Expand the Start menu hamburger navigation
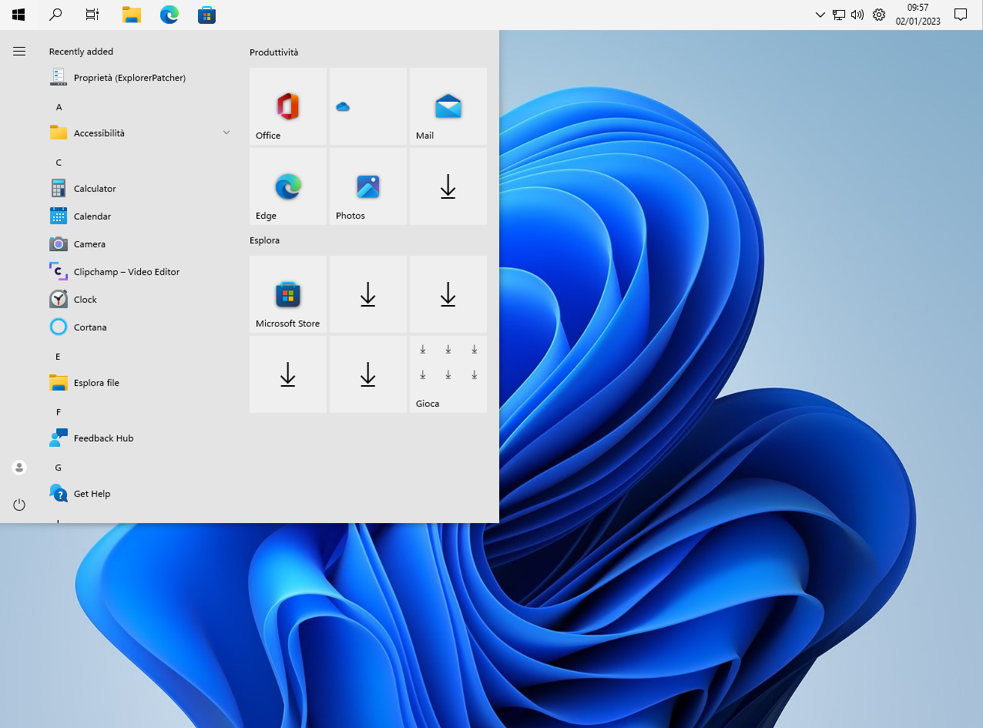The height and width of the screenshot is (728, 983). [x=19, y=52]
